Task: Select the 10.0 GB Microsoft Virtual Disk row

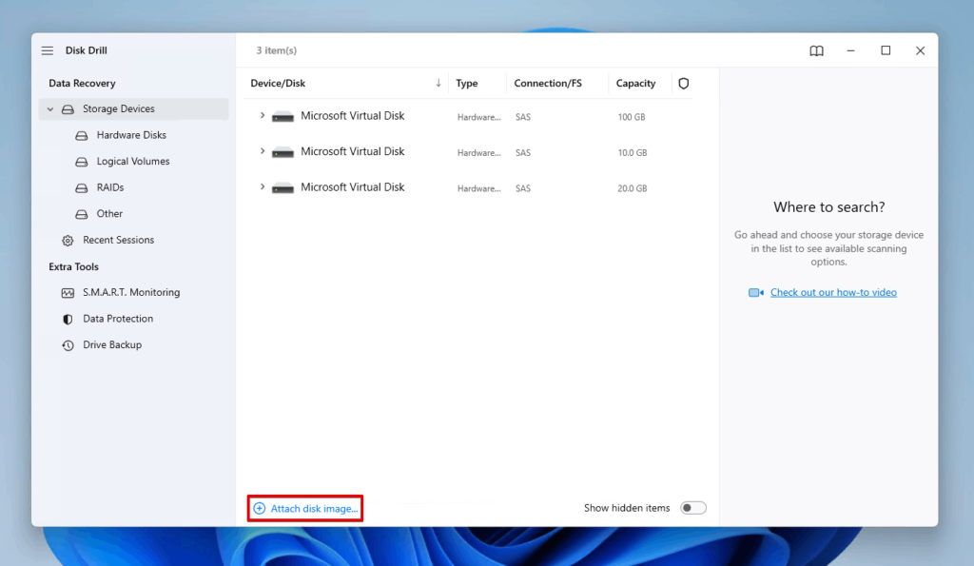Action: point(352,151)
